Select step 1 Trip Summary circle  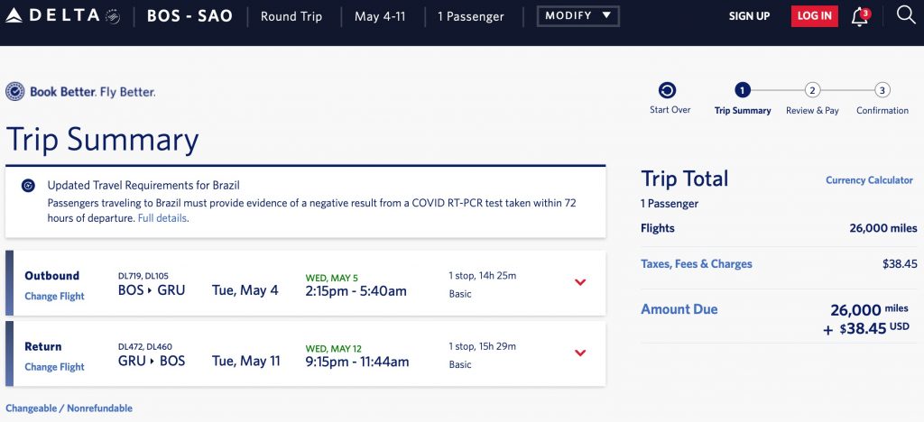click(x=742, y=90)
